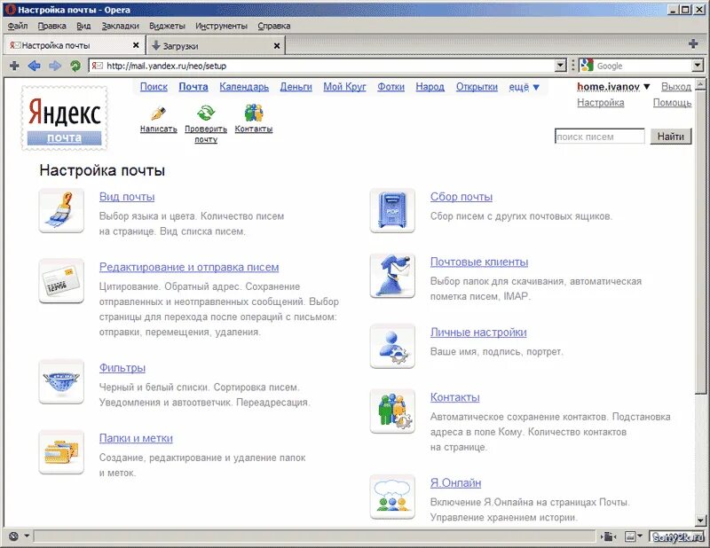
Task: Open the Правка menu
Action: pyautogui.click(x=52, y=26)
